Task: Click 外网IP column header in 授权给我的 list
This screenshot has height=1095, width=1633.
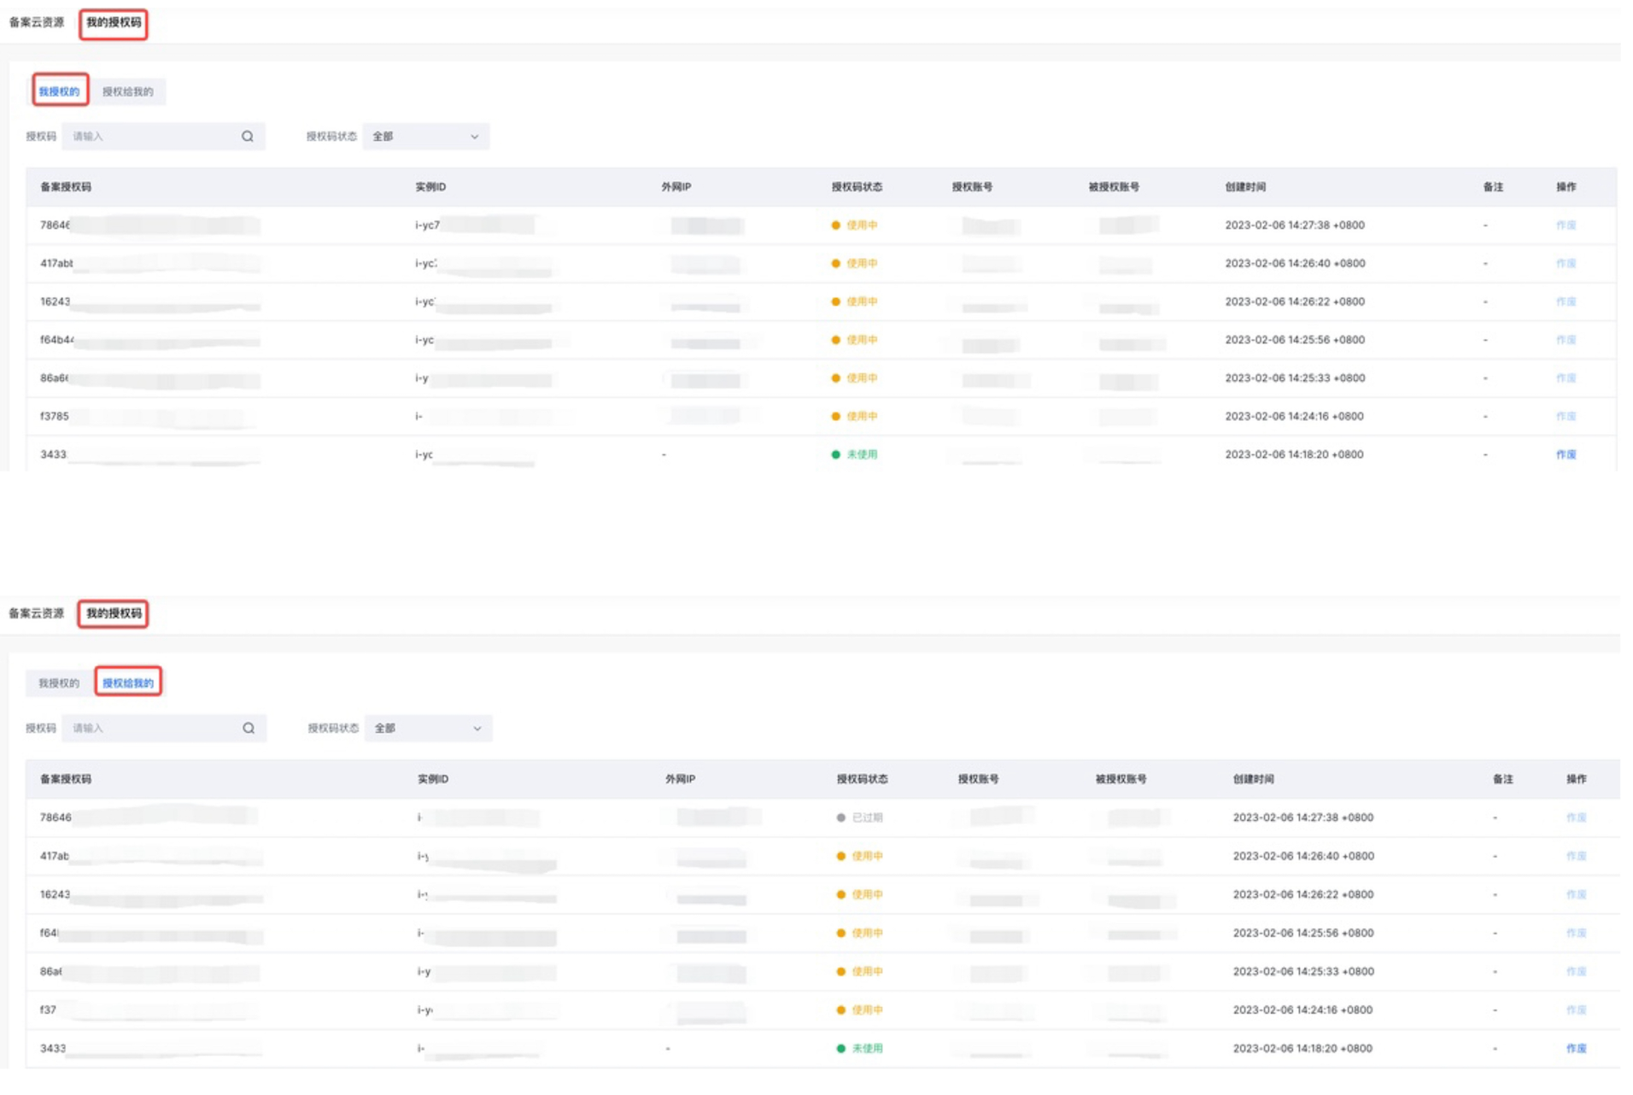Action: (x=680, y=779)
